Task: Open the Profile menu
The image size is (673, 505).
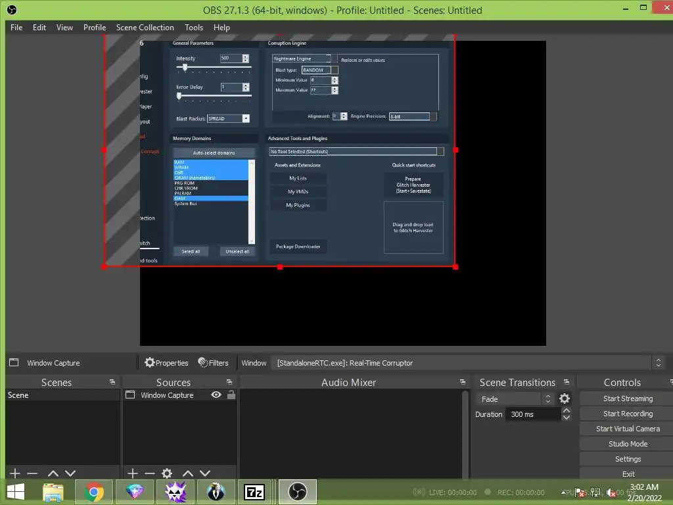Action: tap(95, 28)
